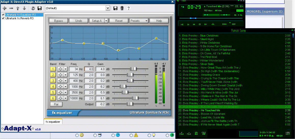Click the warning triangle icon at bottom
The height and width of the screenshot is (139, 295).
click(136, 135)
